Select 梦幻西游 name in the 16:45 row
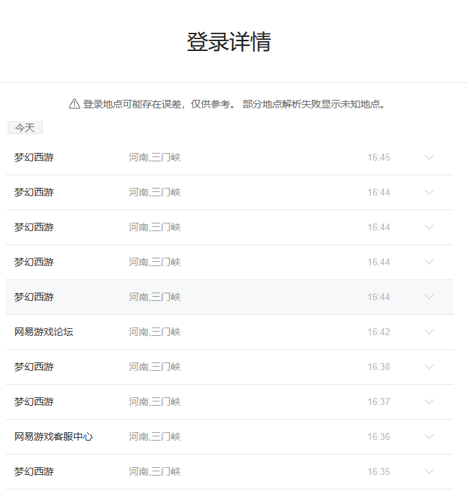 (34, 157)
